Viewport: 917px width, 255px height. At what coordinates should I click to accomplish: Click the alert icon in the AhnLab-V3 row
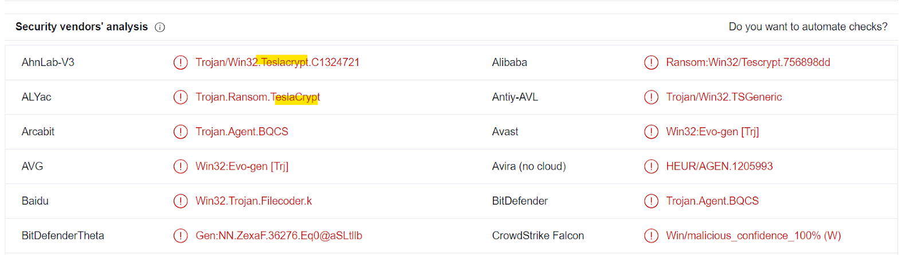coord(181,62)
